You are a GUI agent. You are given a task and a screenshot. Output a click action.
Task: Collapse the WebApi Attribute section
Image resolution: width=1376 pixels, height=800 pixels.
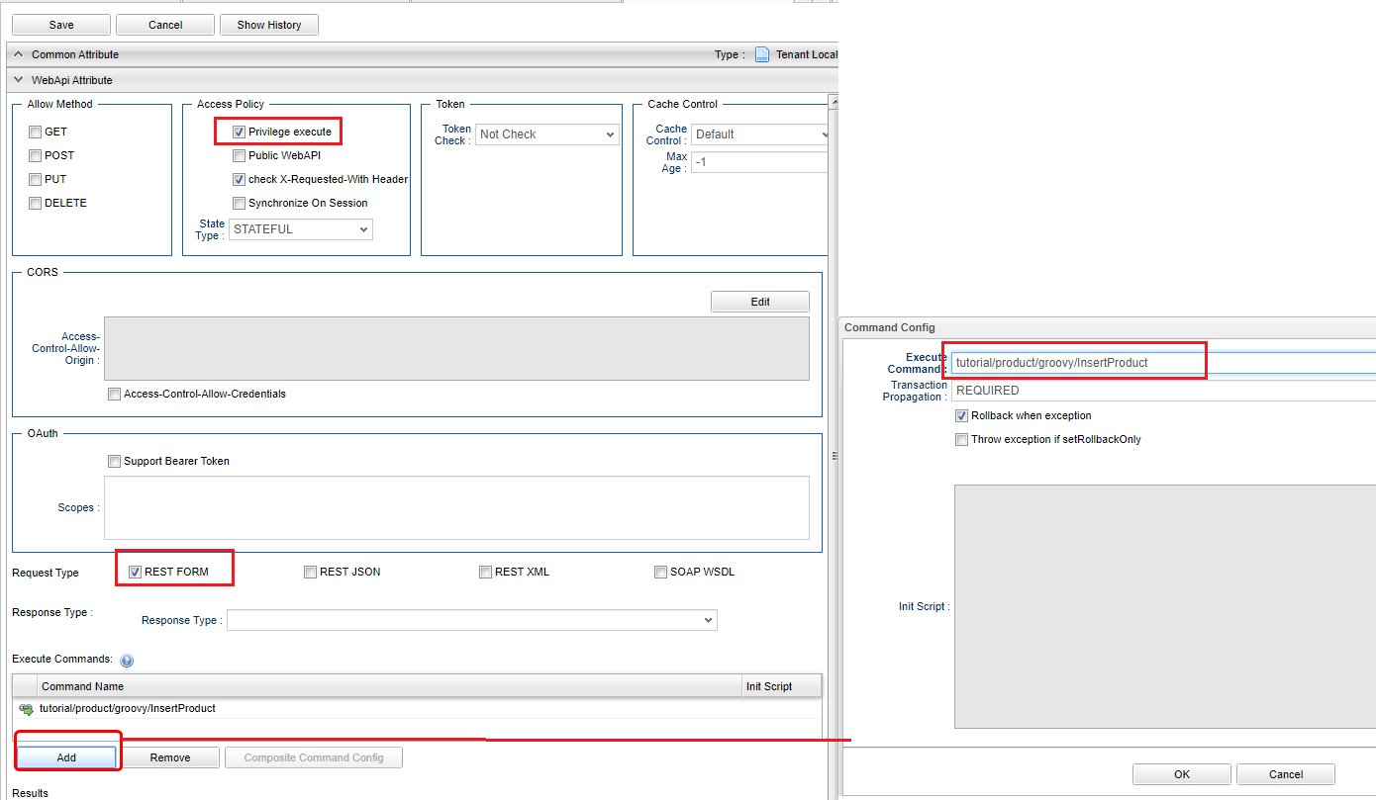(18, 80)
